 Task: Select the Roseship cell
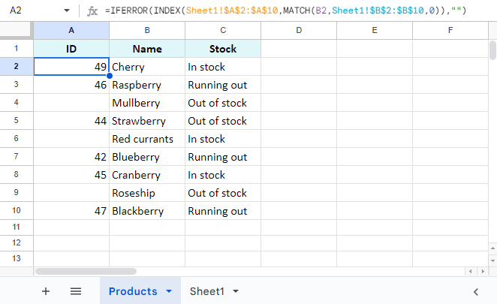coord(147,193)
